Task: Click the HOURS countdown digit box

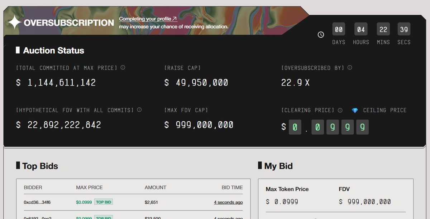Action: [361, 29]
